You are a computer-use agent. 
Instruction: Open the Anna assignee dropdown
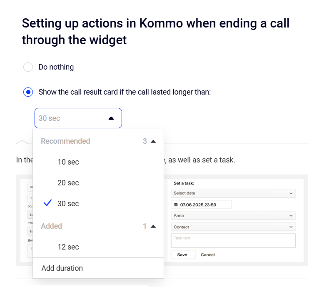(233, 216)
